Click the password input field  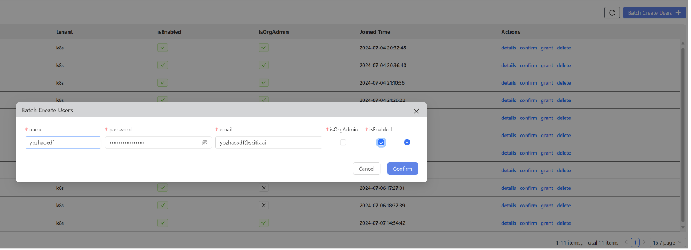158,142
